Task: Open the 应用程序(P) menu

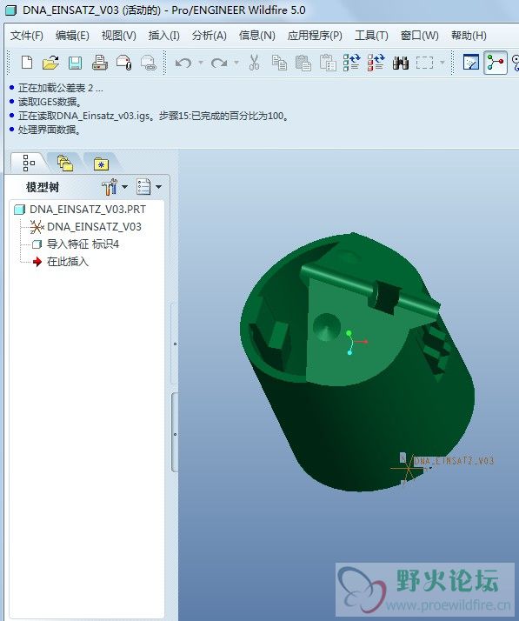Action: [x=315, y=36]
